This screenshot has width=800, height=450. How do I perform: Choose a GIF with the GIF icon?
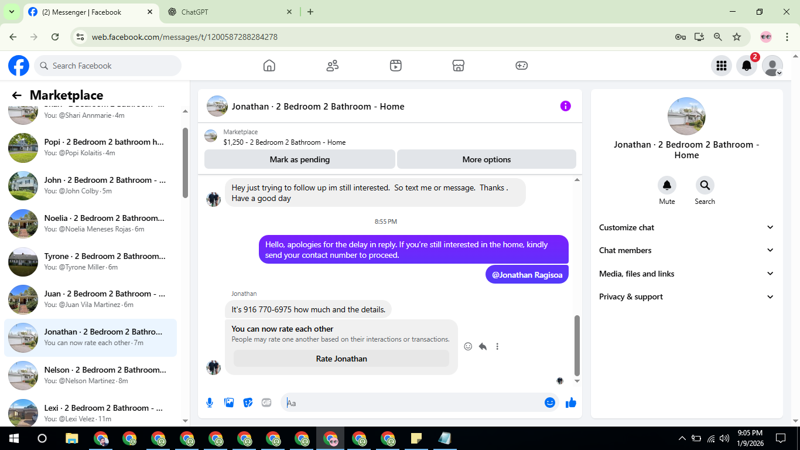click(266, 403)
